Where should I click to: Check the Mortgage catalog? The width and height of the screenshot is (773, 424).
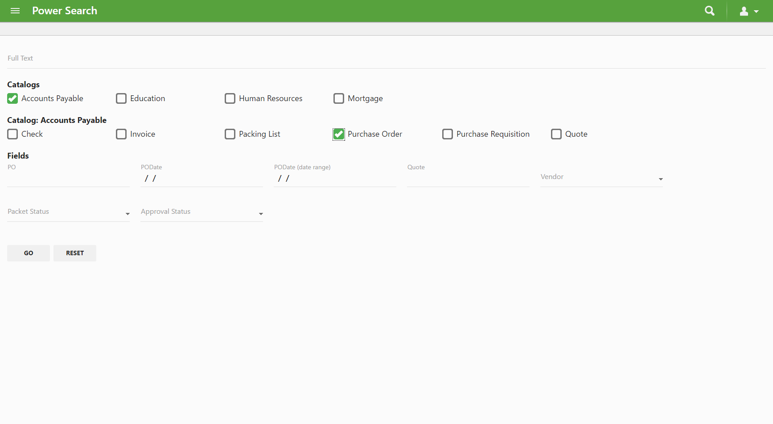(339, 98)
